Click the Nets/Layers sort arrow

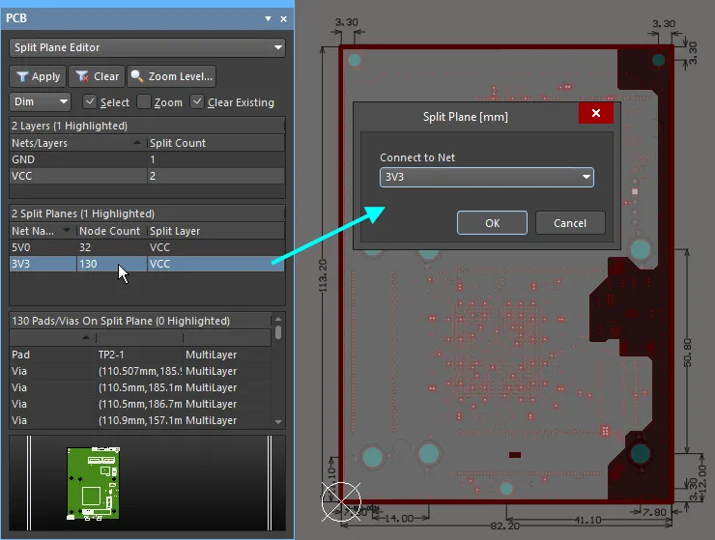(x=137, y=143)
